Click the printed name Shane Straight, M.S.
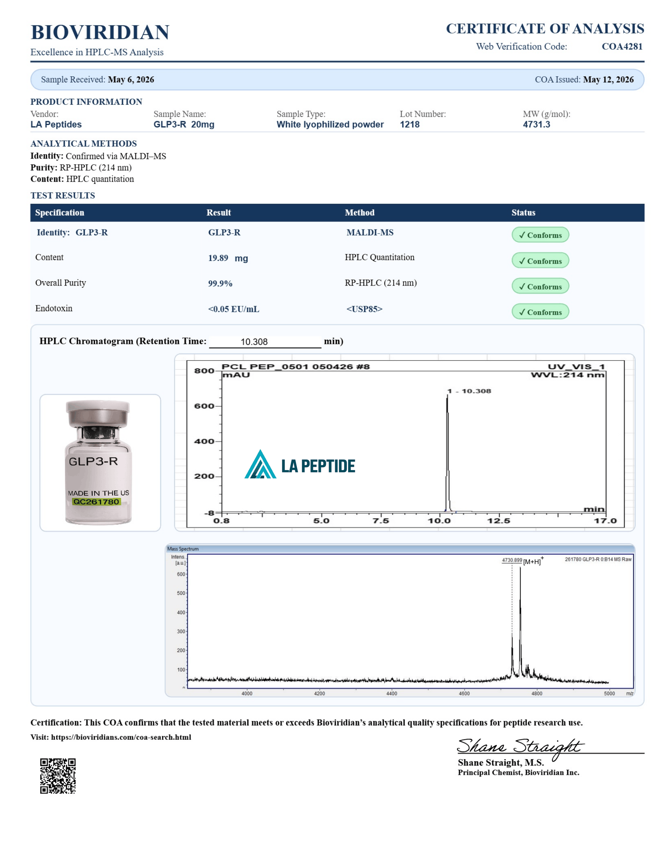Screen dimensions: 662x857 click(501, 762)
